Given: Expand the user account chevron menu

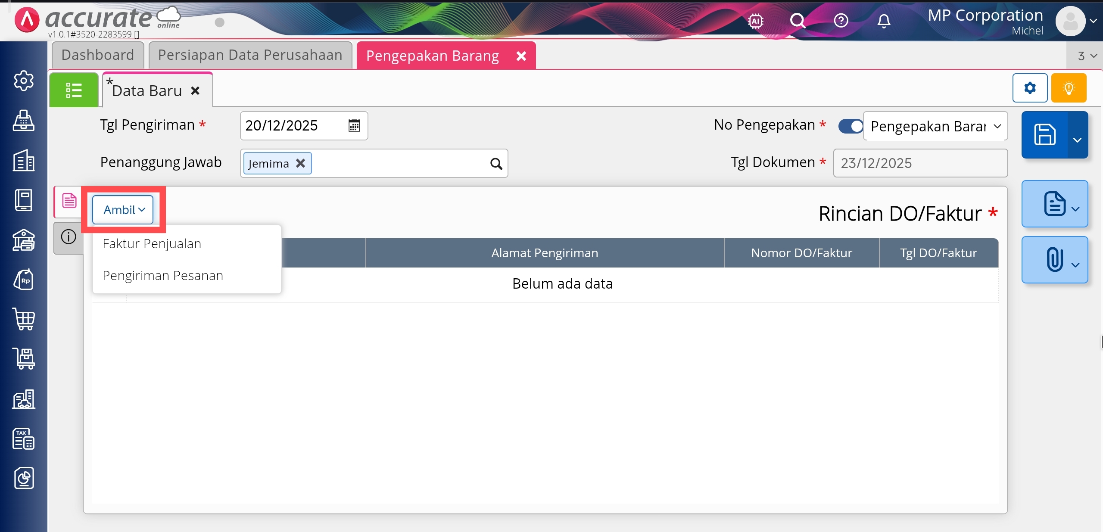Looking at the screenshot, I should (1093, 21).
